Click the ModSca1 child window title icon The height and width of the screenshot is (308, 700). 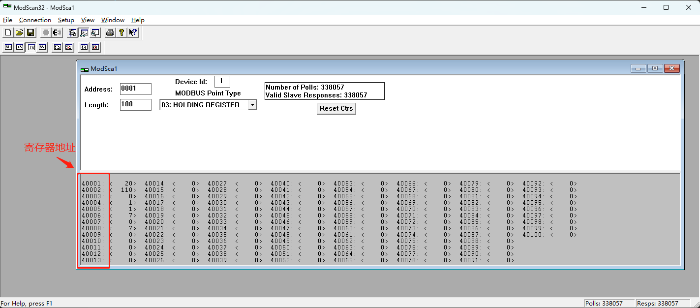(85, 69)
